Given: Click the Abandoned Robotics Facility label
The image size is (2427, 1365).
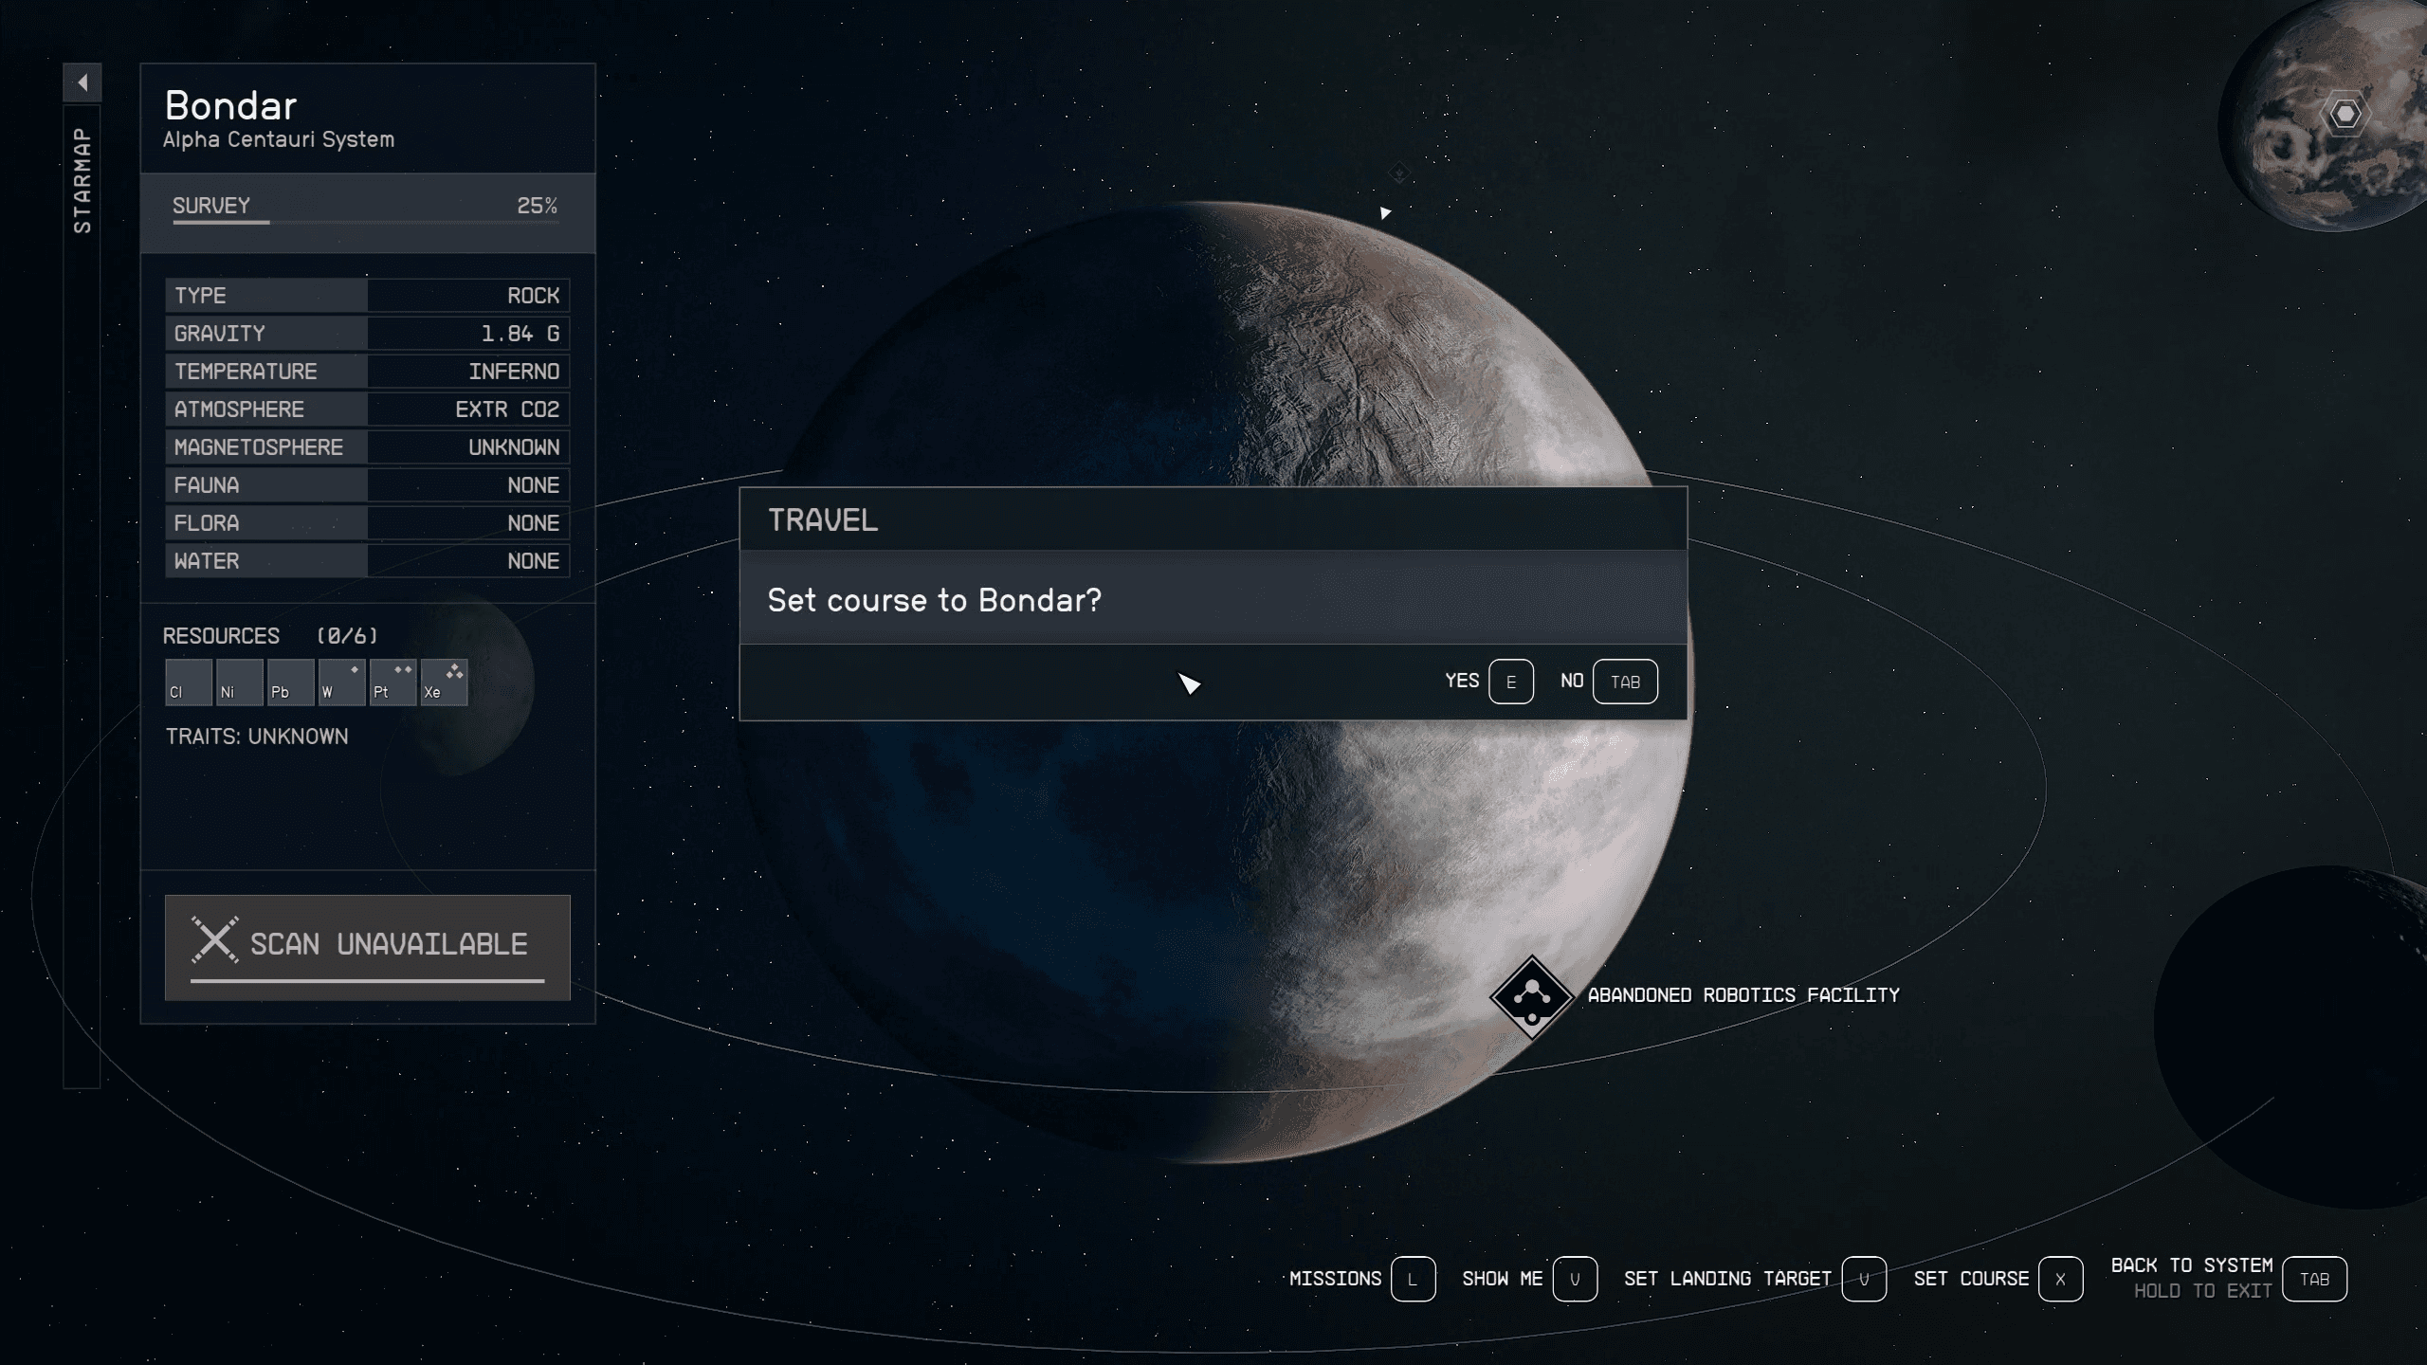Looking at the screenshot, I should (x=1743, y=995).
